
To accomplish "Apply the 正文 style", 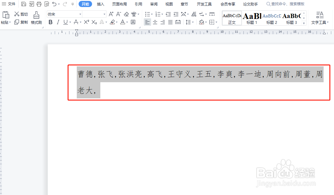I will (232, 18).
